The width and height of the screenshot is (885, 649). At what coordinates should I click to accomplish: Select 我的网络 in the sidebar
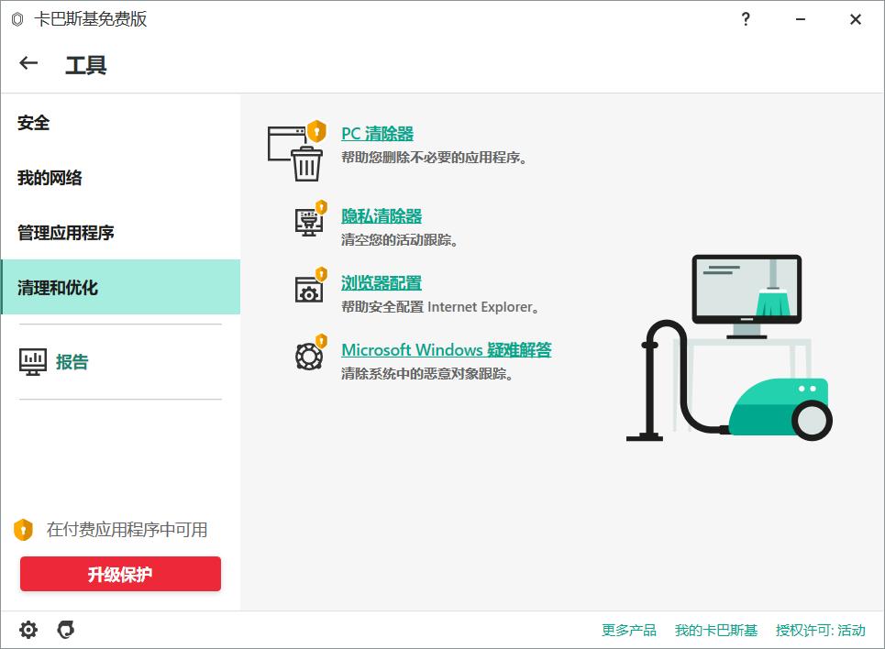click(50, 178)
